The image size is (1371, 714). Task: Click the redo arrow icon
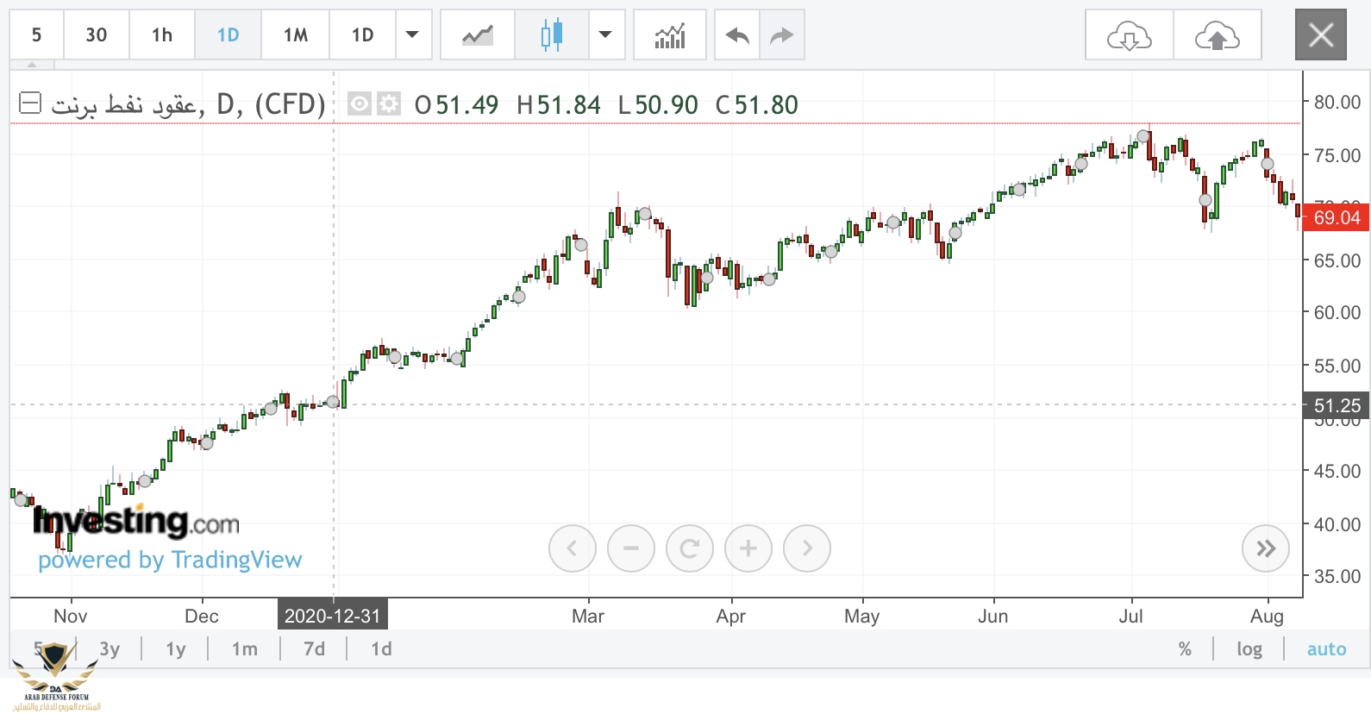(x=781, y=35)
